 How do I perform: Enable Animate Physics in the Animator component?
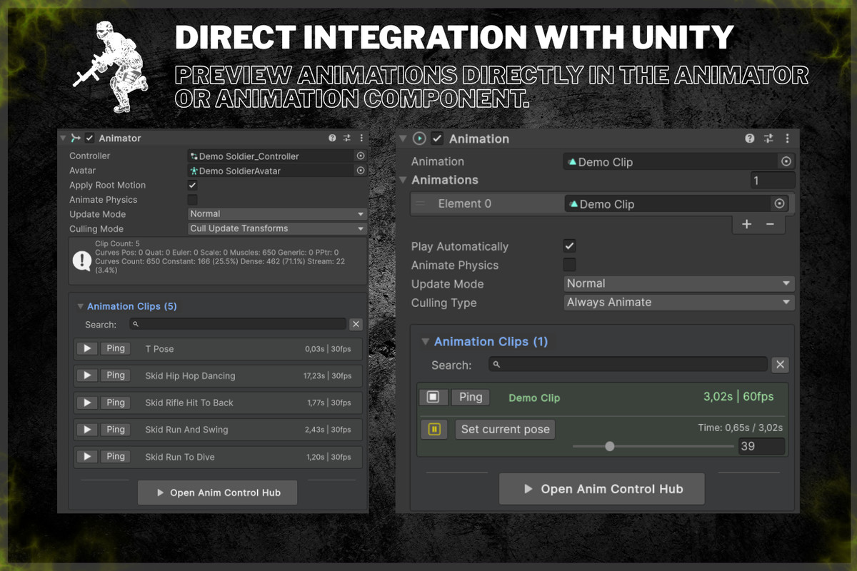tap(192, 200)
